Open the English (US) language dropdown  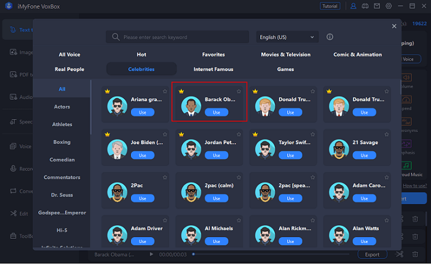(x=287, y=37)
